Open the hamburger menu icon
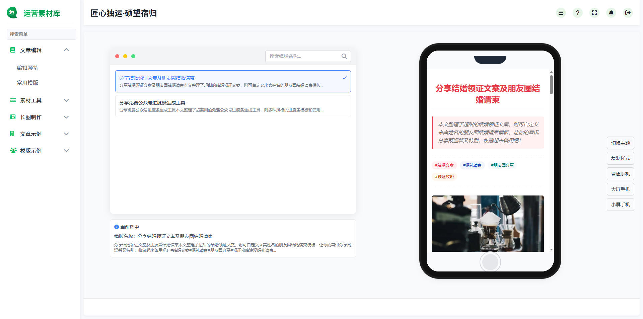Screen dimensions: 643x319 click(x=561, y=13)
